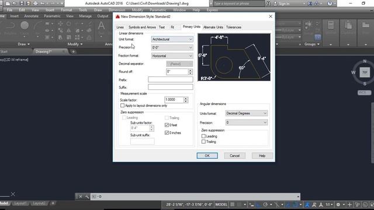Viewport: 374px width, 210px height.
Task: Click the Open file icon in quick access toolbar
Action: (15, 3)
